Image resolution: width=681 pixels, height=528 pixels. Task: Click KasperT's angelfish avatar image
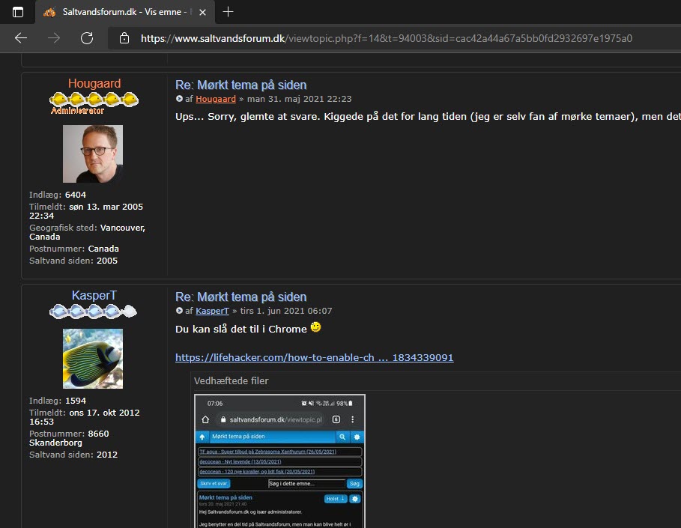(93, 359)
